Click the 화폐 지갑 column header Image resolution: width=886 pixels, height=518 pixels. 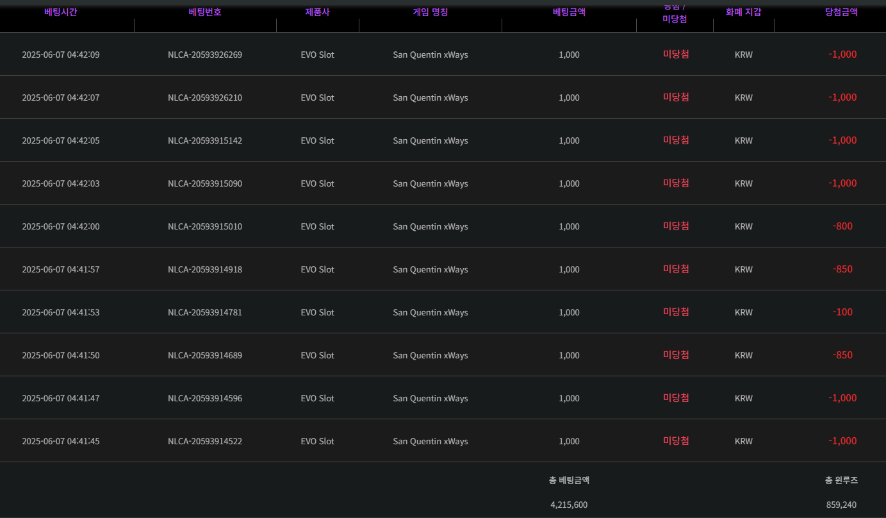743,12
